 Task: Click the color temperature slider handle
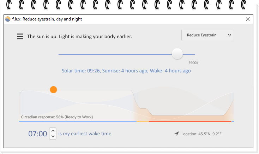tap(177, 54)
